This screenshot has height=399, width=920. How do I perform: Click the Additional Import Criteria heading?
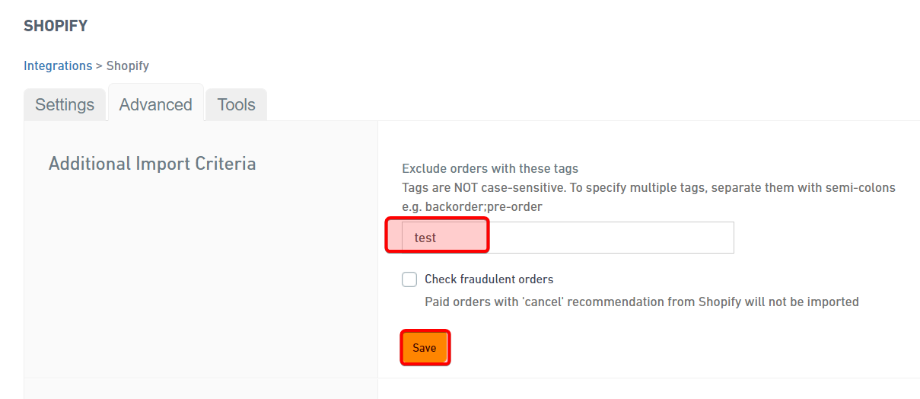coord(152,164)
